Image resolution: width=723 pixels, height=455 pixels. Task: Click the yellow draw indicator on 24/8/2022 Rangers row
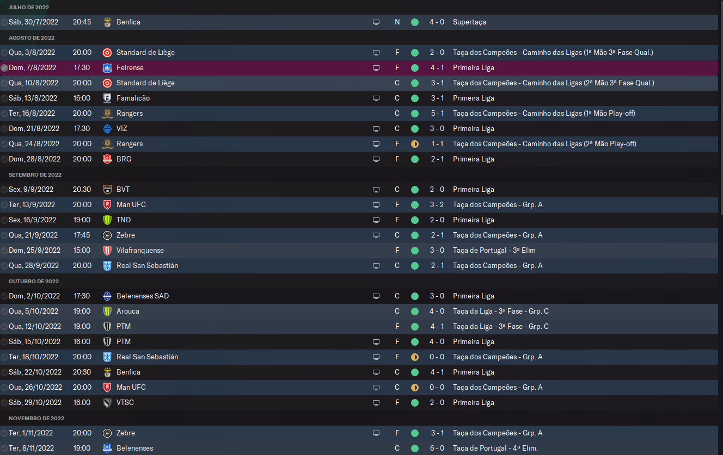click(415, 144)
